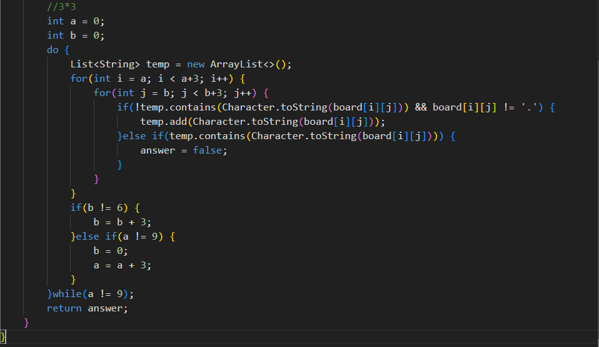Screen dimensions: 599x347
Task: Click the '}else if(temp.contains' line
Action: click(286, 136)
